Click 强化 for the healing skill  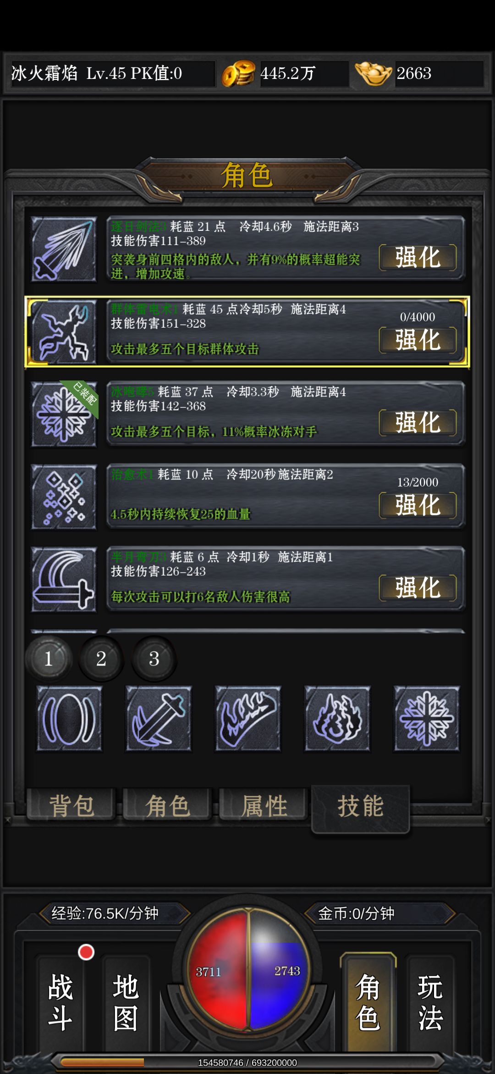[x=418, y=505]
